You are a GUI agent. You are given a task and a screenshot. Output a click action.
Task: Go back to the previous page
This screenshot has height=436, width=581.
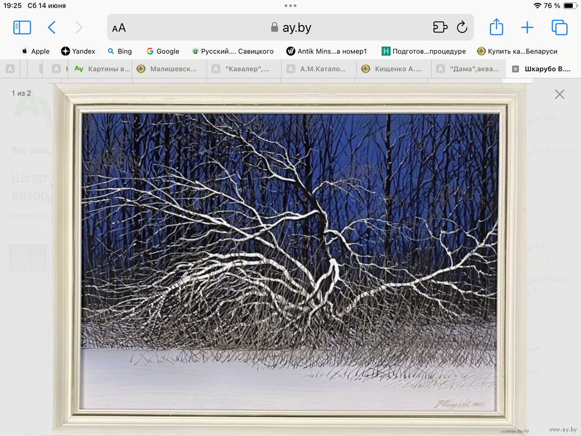[52, 27]
